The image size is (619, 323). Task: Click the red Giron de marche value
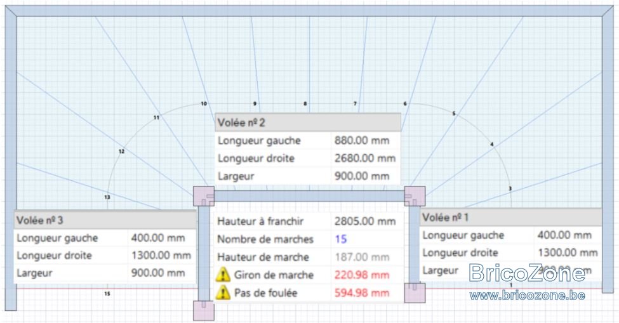(362, 275)
